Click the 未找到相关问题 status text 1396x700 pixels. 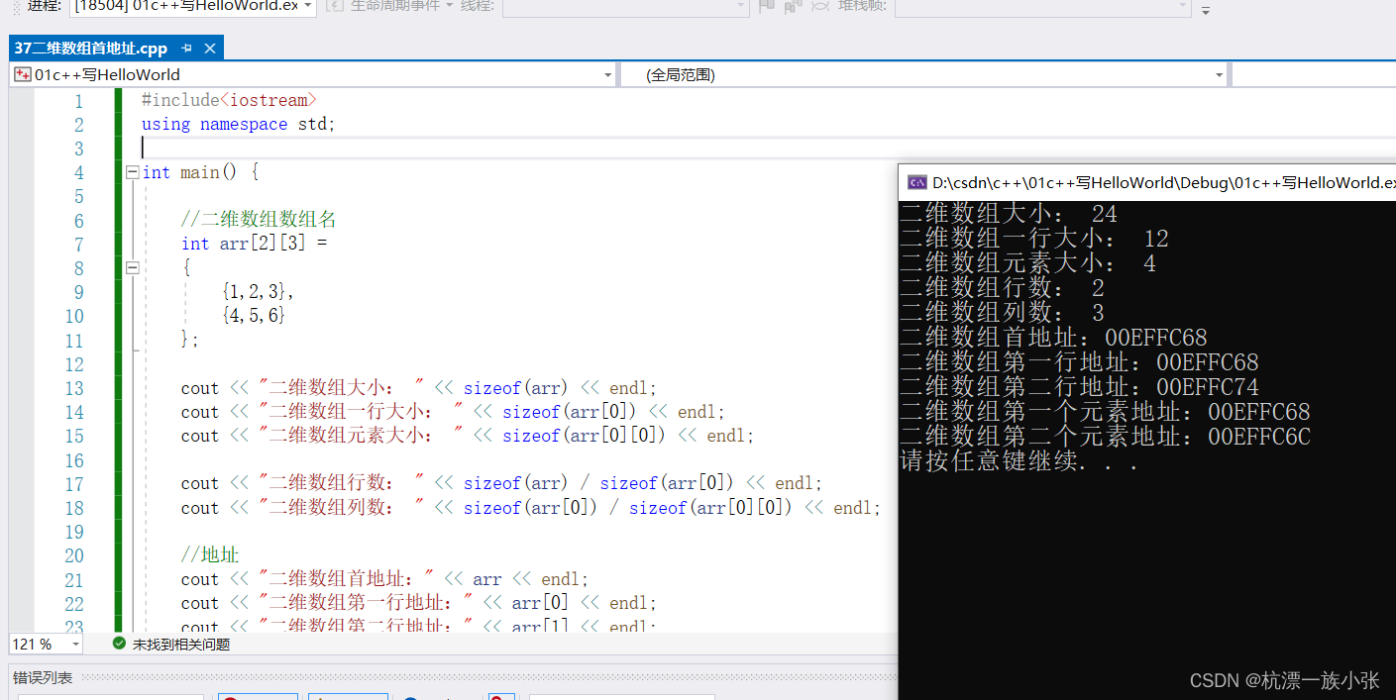pyautogui.click(x=181, y=645)
